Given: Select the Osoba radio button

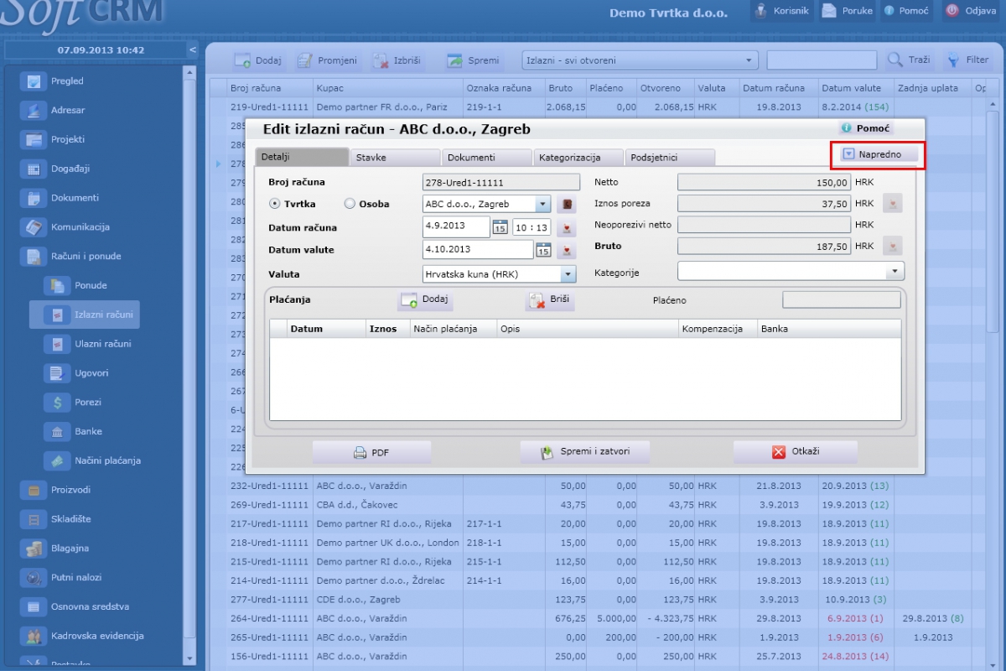Looking at the screenshot, I should pyautogui.click(x=350, y=204).
